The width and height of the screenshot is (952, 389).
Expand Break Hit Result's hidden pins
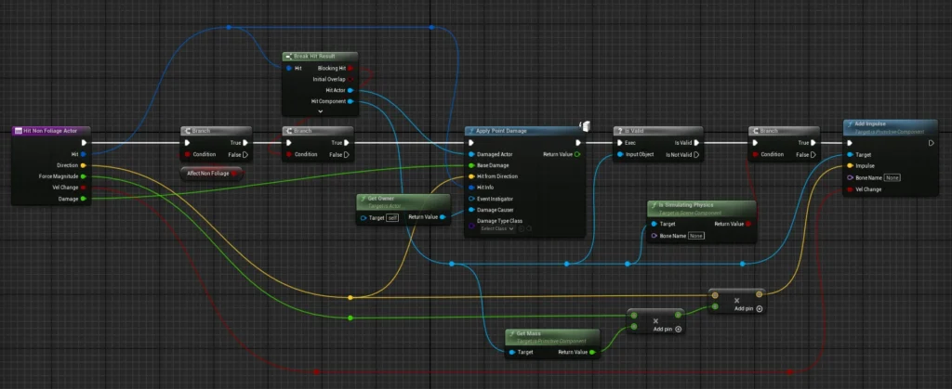click(x=320, y=111)
